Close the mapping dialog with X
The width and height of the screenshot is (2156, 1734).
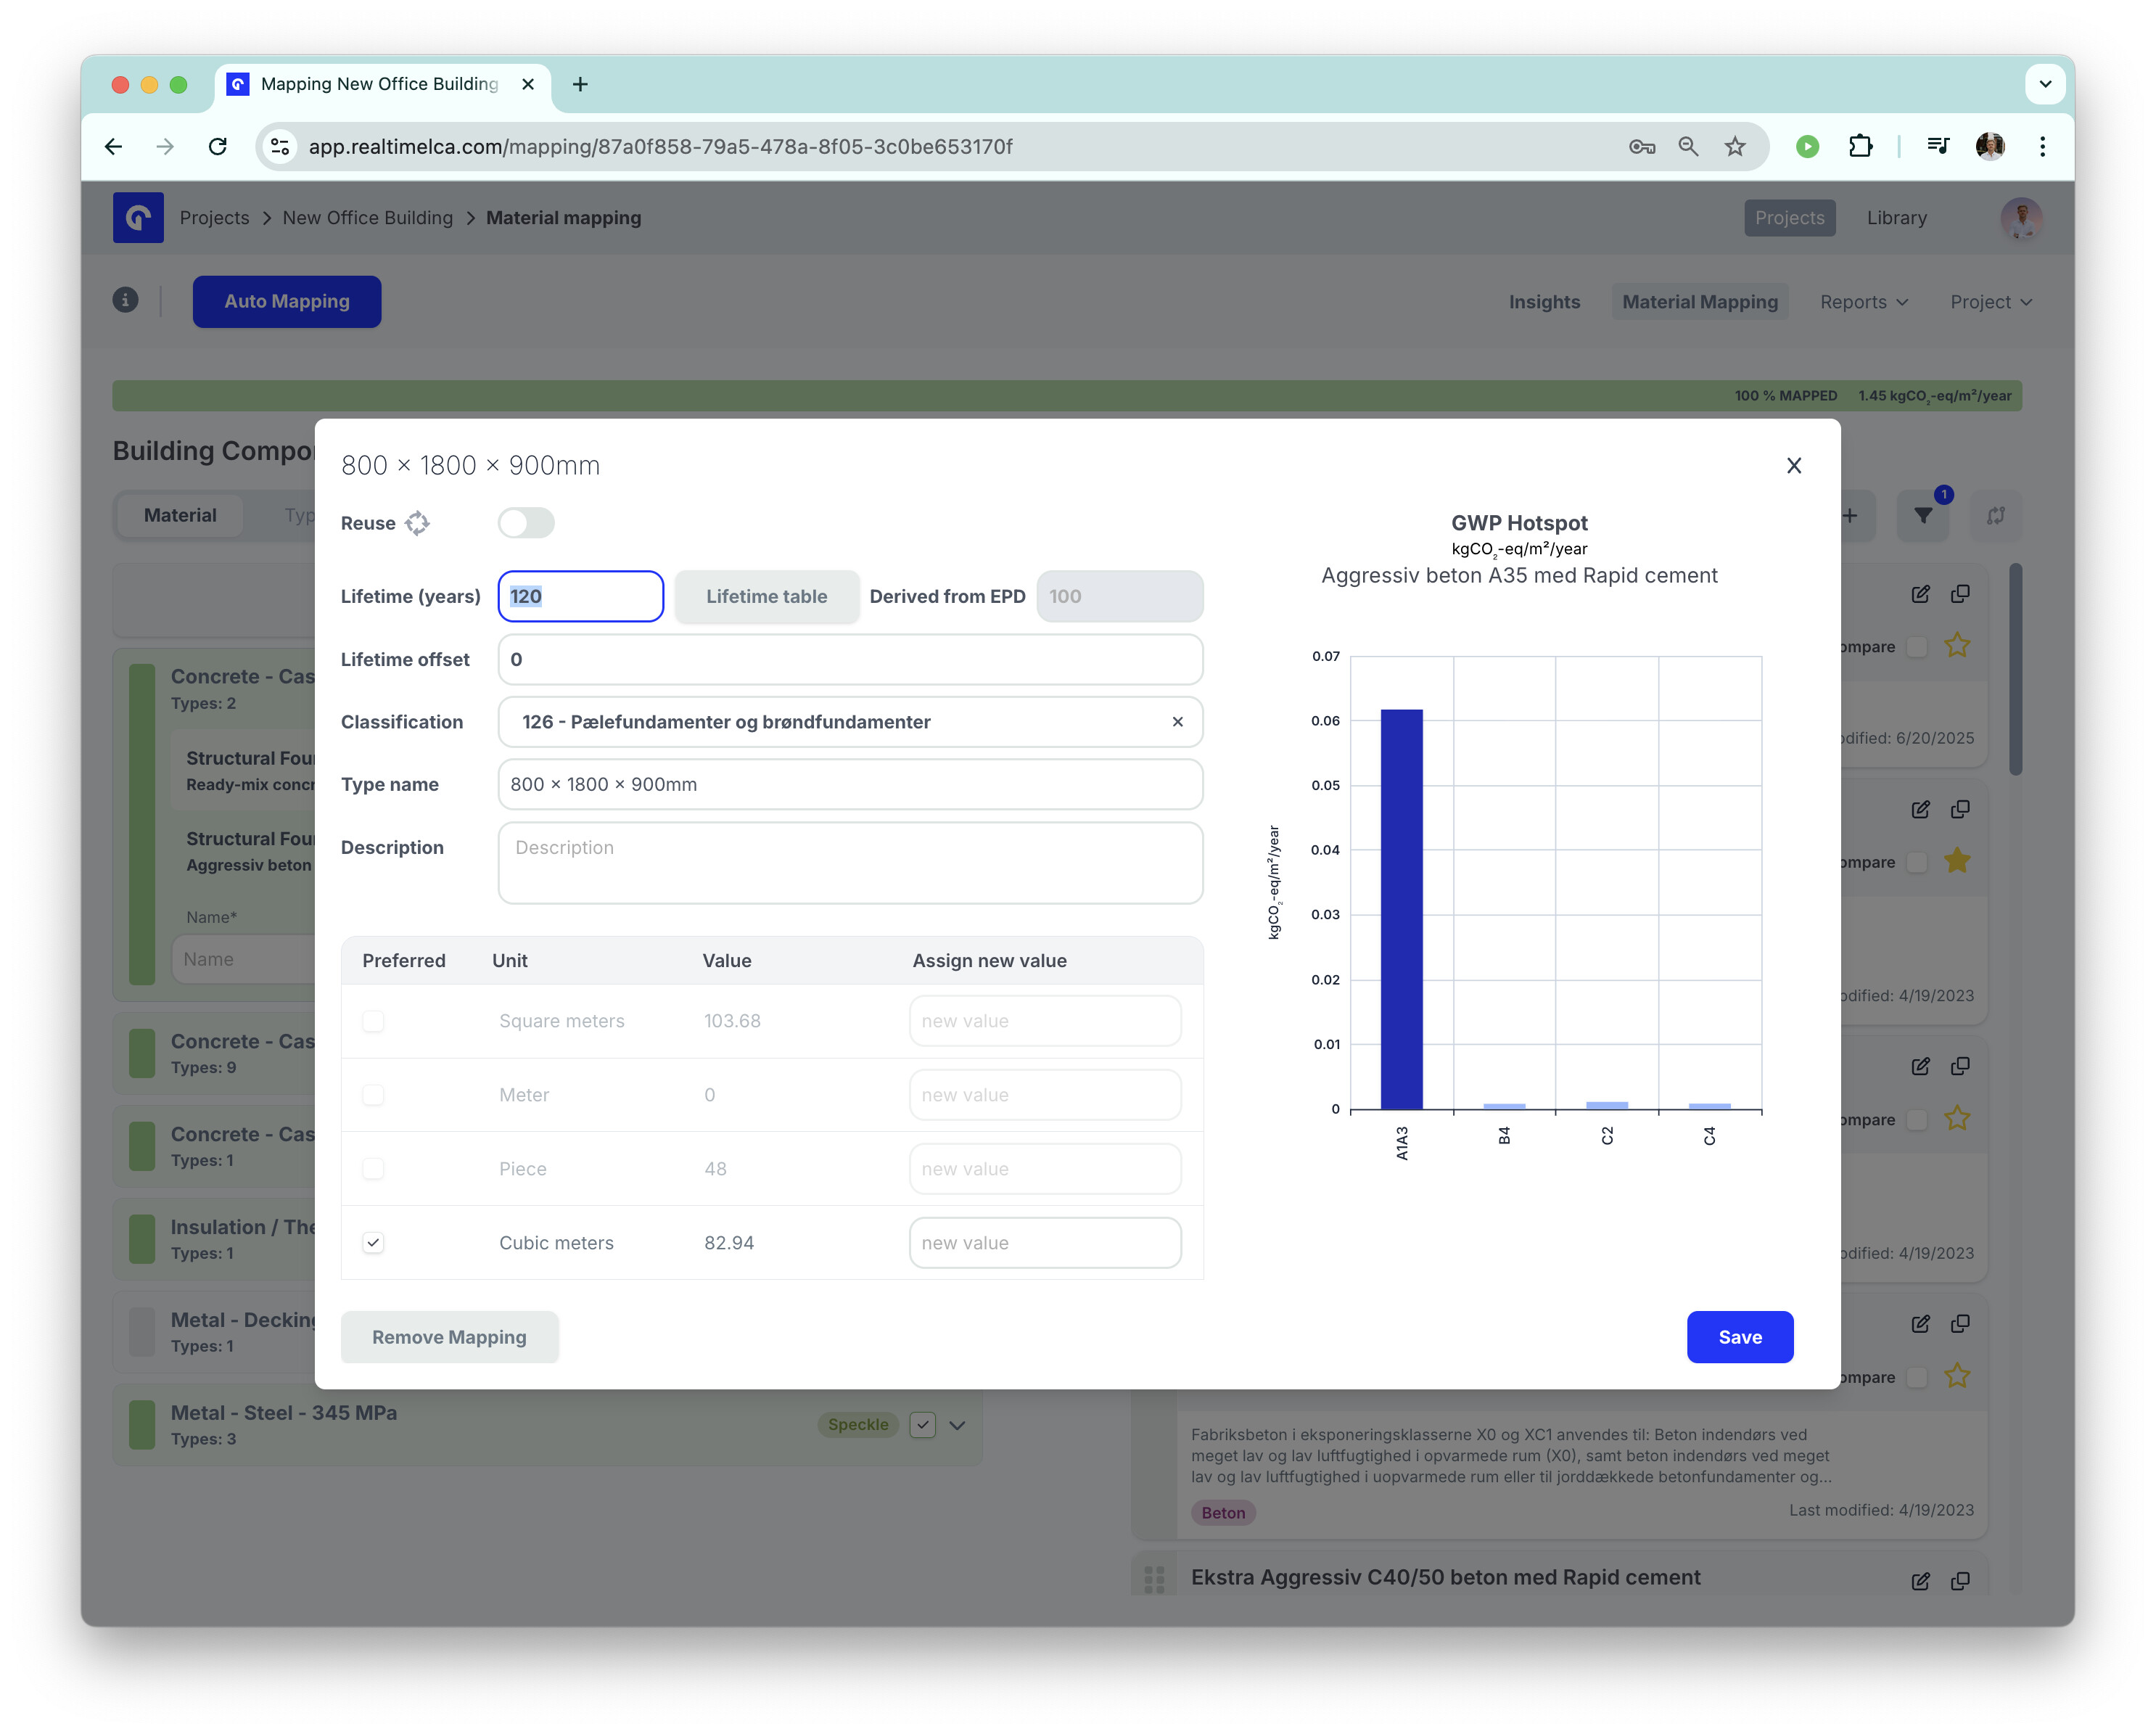click(1793, 465)
